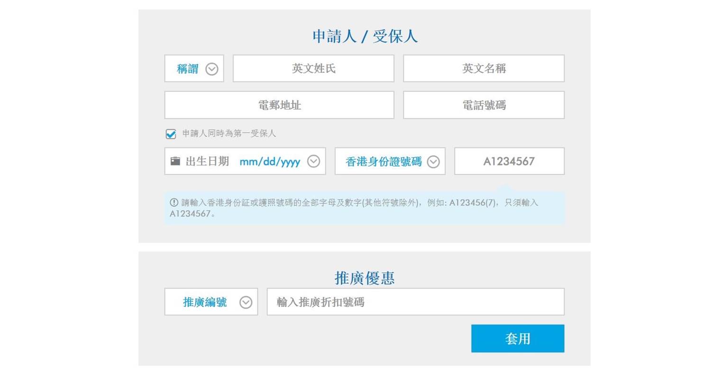Focus the 電郵地址 email field
Viewport: 713px width, 371px height.
pos(279,105)
